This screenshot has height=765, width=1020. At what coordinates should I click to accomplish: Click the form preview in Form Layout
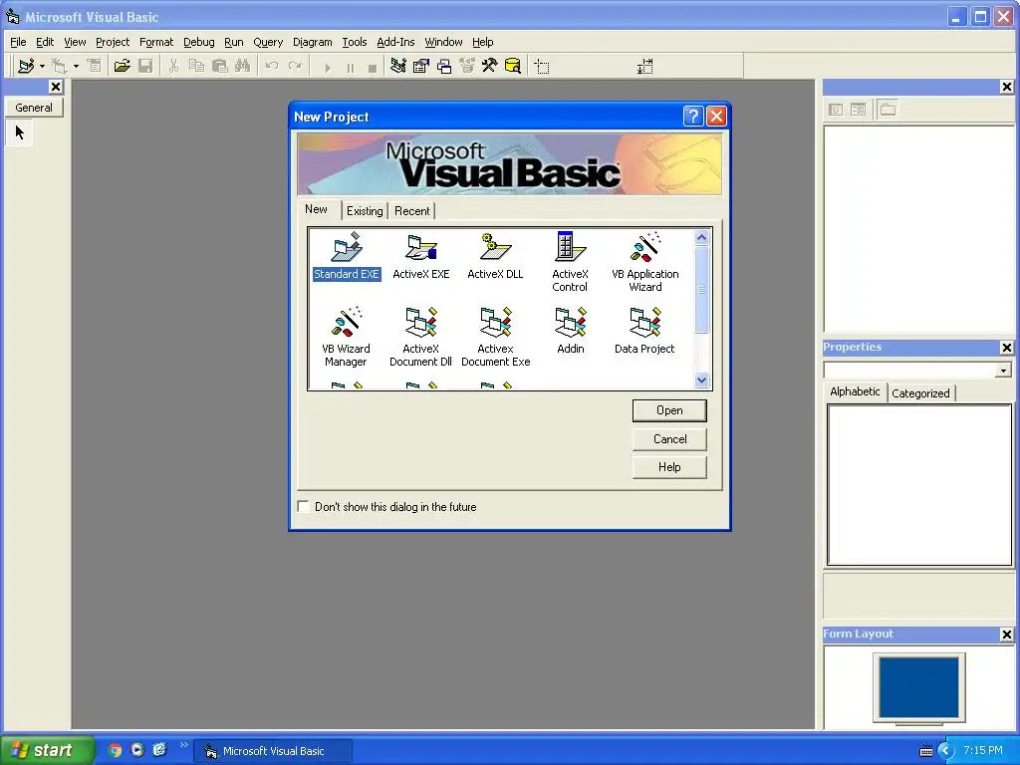pyautogui.click(x=918, y=686)
